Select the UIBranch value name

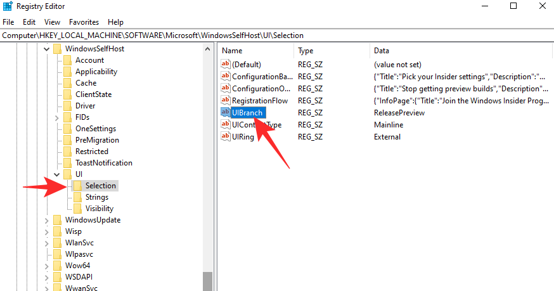pyautogui.click(x=248, y=113)
